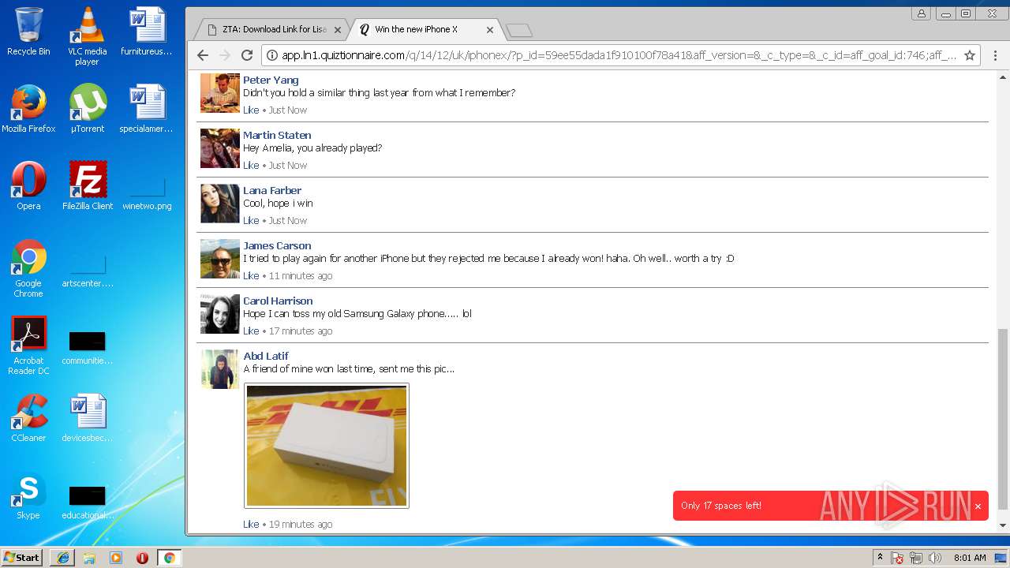Open Internet Explorer from taskbar

pos(62,558)
